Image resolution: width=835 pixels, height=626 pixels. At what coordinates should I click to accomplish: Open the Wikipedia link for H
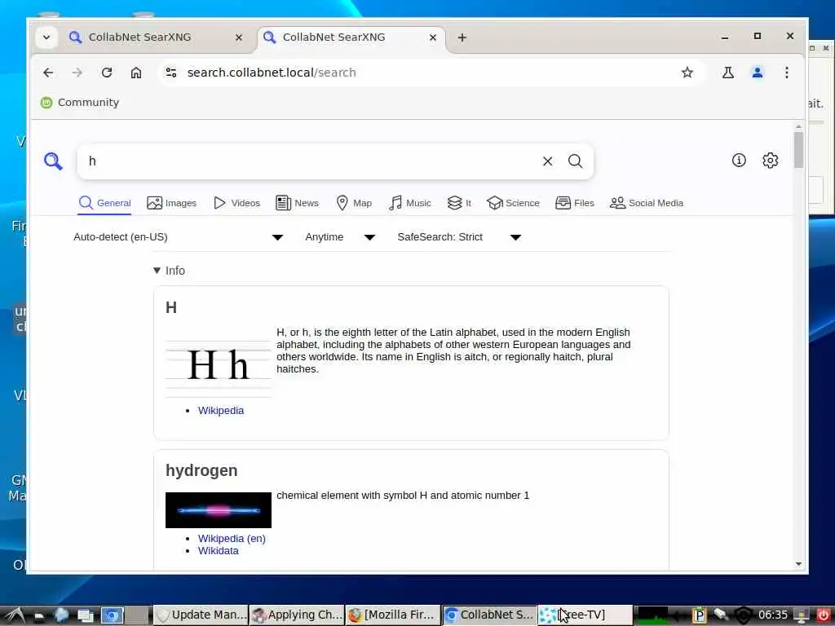point(221,411)
